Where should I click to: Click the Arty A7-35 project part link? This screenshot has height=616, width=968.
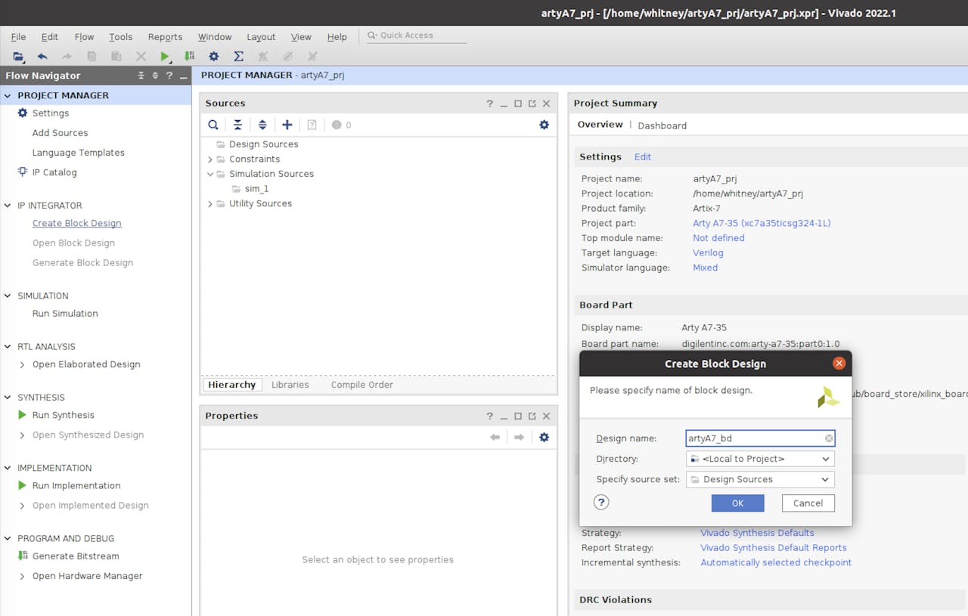762,223
